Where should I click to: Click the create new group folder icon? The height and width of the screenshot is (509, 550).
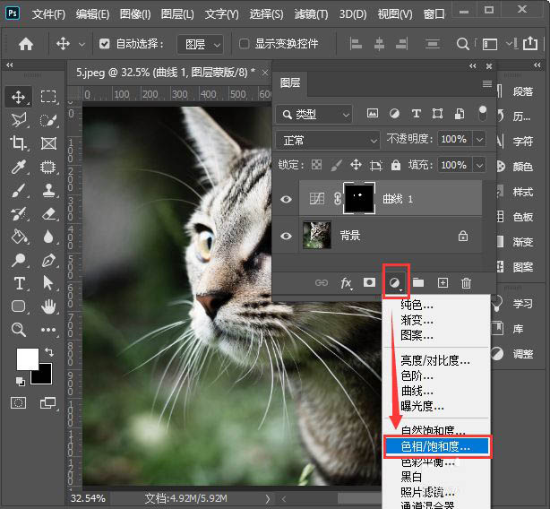coord(417,283)
